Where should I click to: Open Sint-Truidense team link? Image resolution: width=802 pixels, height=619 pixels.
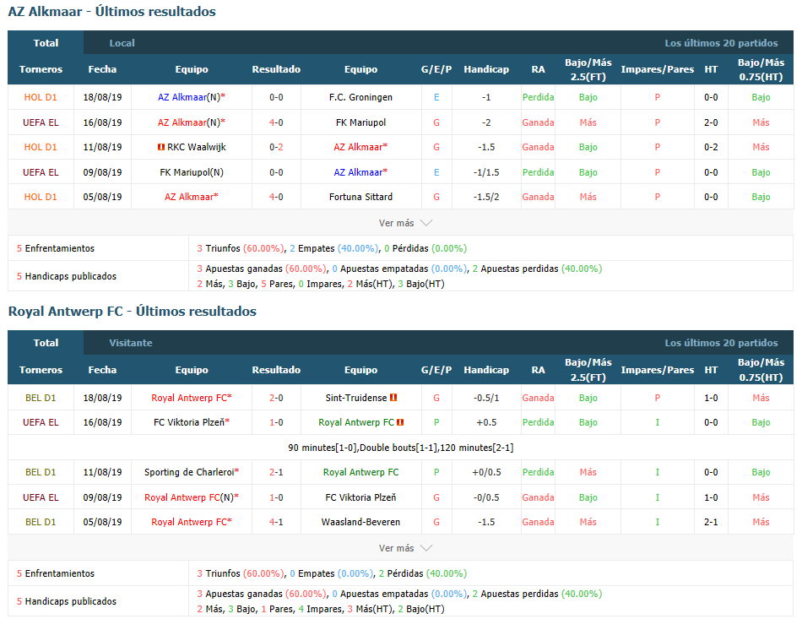[356, 398]
